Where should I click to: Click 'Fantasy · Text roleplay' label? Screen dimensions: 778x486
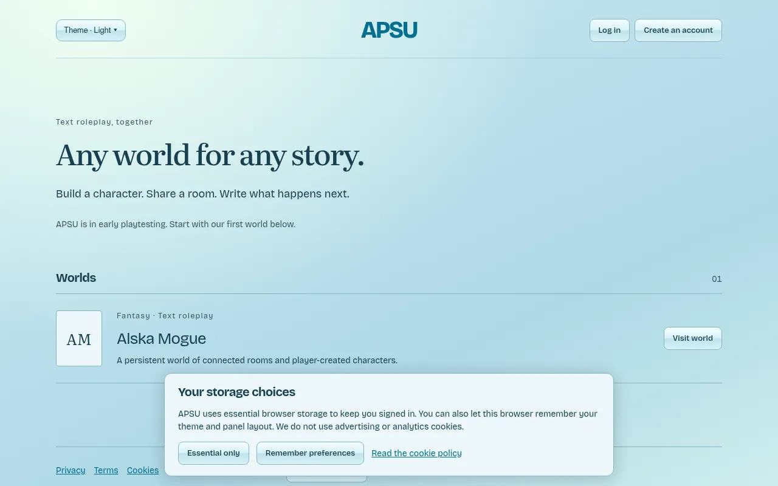tap(165, 315)
